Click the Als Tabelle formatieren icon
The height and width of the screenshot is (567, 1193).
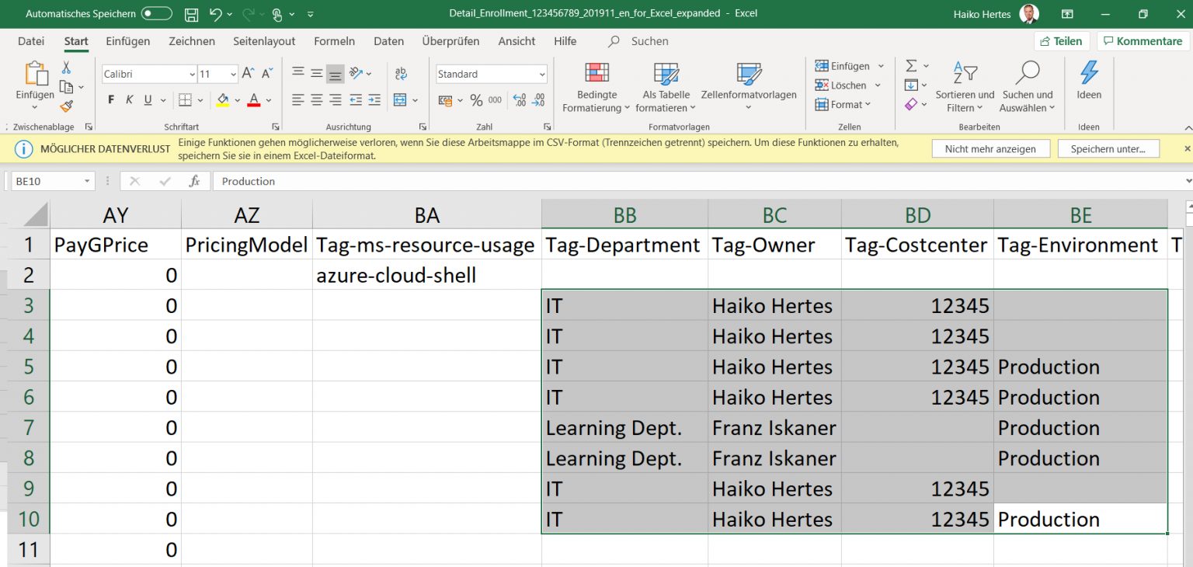coord(666,74)
